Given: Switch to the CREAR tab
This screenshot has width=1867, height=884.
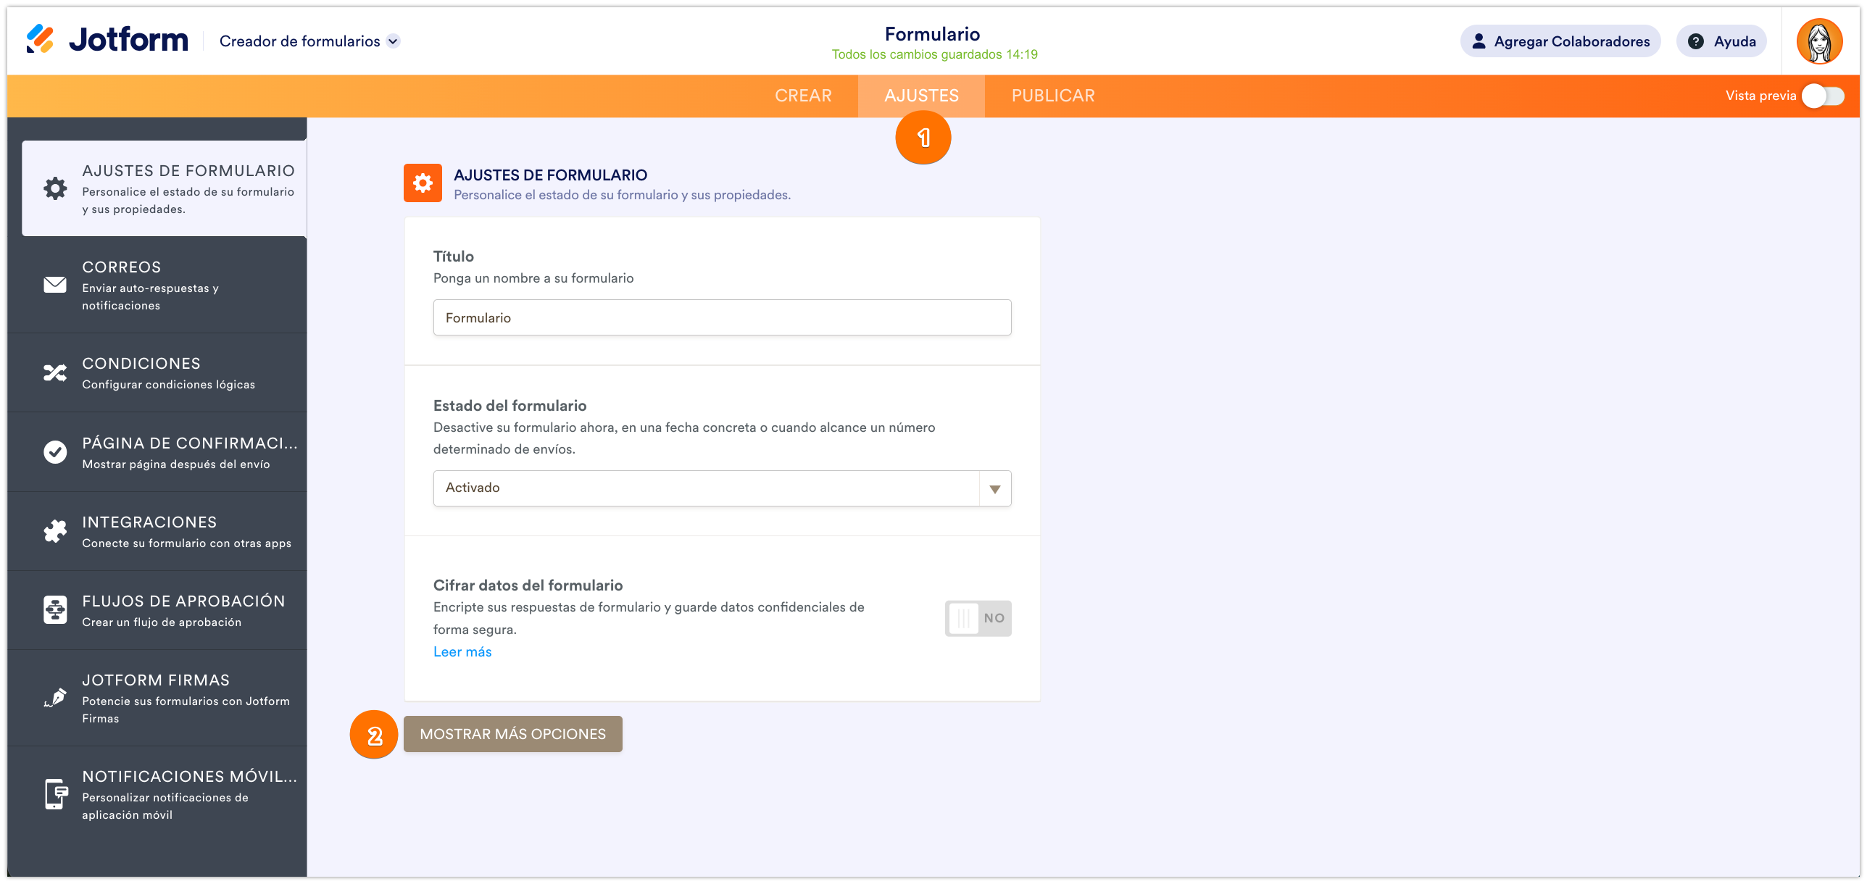Looking at the screenshot, I should (x=803, y=96).
